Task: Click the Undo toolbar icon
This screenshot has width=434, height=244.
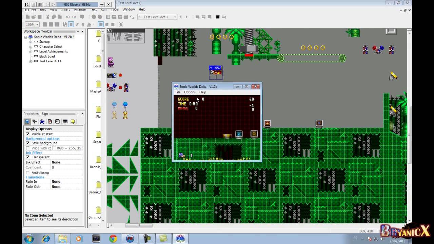Action: tap(68, 17)
